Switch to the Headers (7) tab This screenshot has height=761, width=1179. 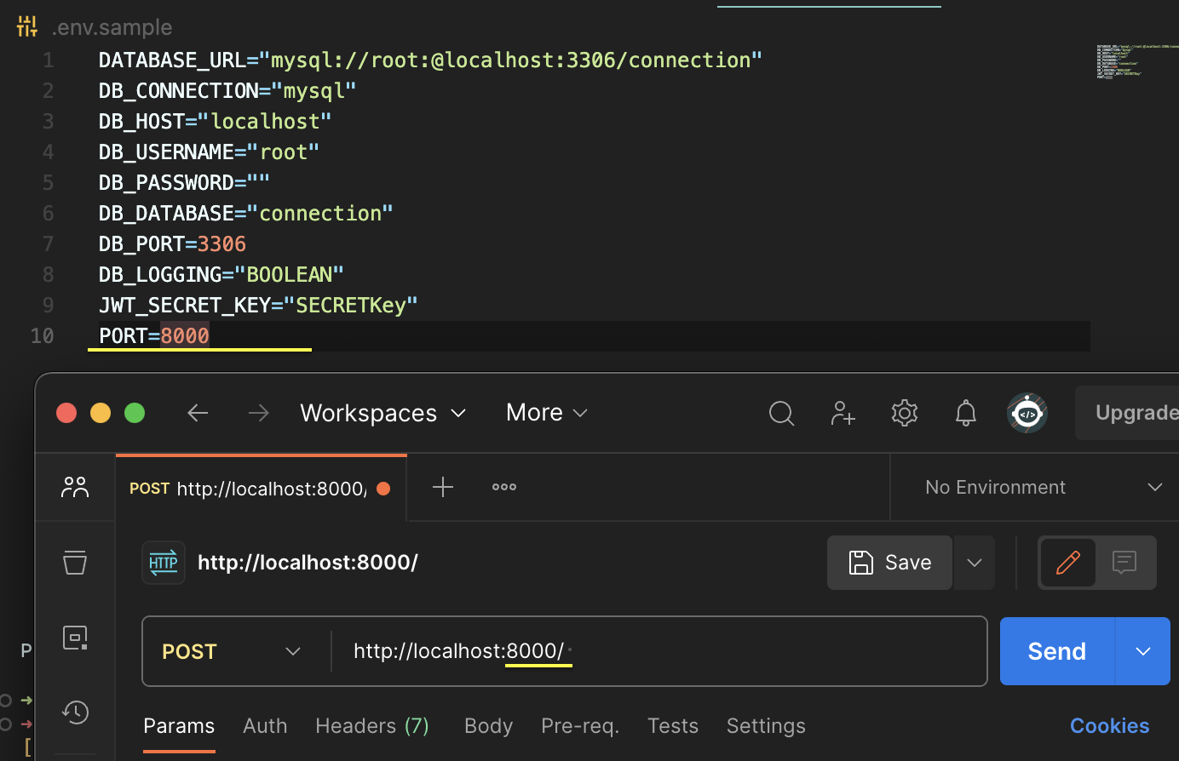372,726
